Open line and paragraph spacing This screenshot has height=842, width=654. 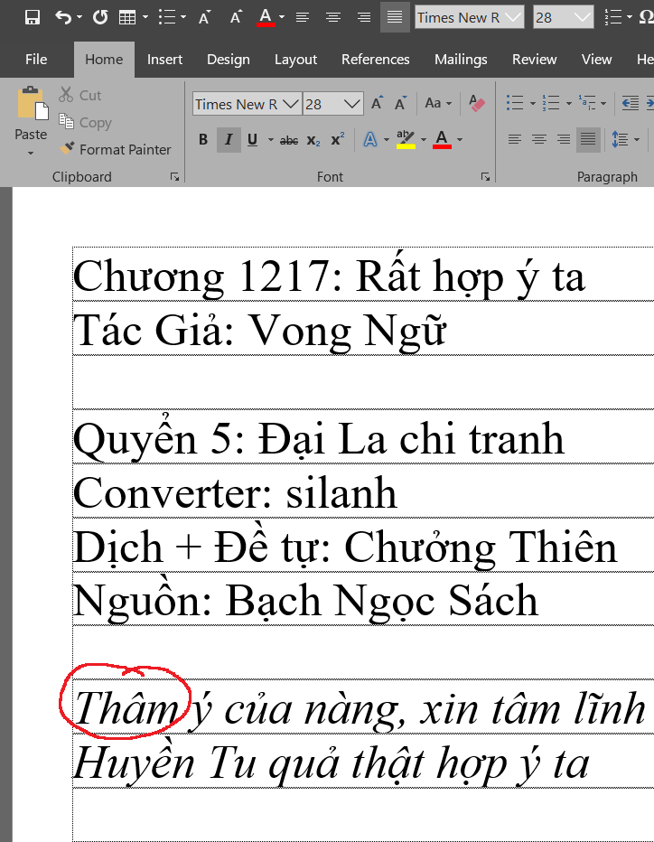tap(621, 140)
